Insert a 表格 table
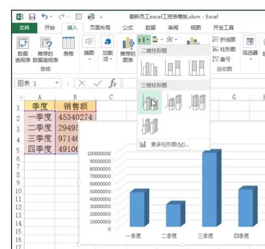This screenshot has width=265, height=249. coord(68,46)
